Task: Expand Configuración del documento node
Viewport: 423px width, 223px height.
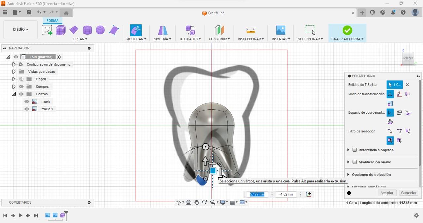Action: click(14, 64)
